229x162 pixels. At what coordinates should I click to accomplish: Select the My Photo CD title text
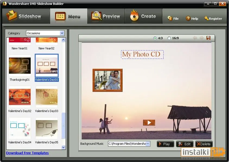[142, 55]
